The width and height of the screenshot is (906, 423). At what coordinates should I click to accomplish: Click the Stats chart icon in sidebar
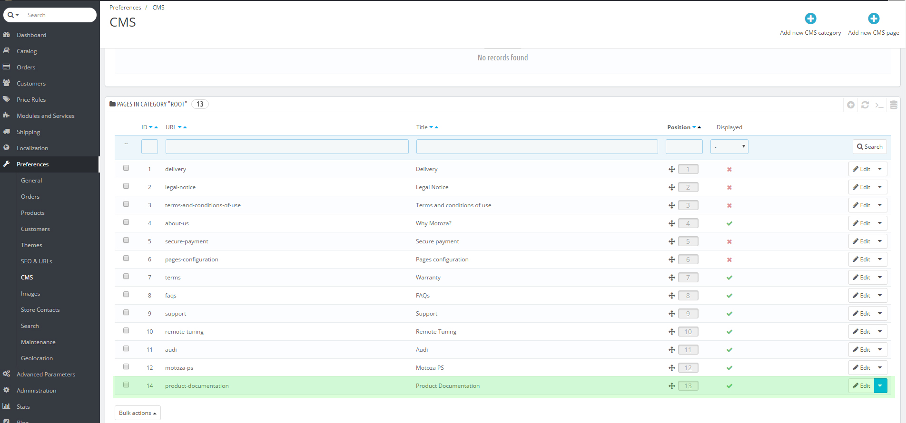(7, 406)
